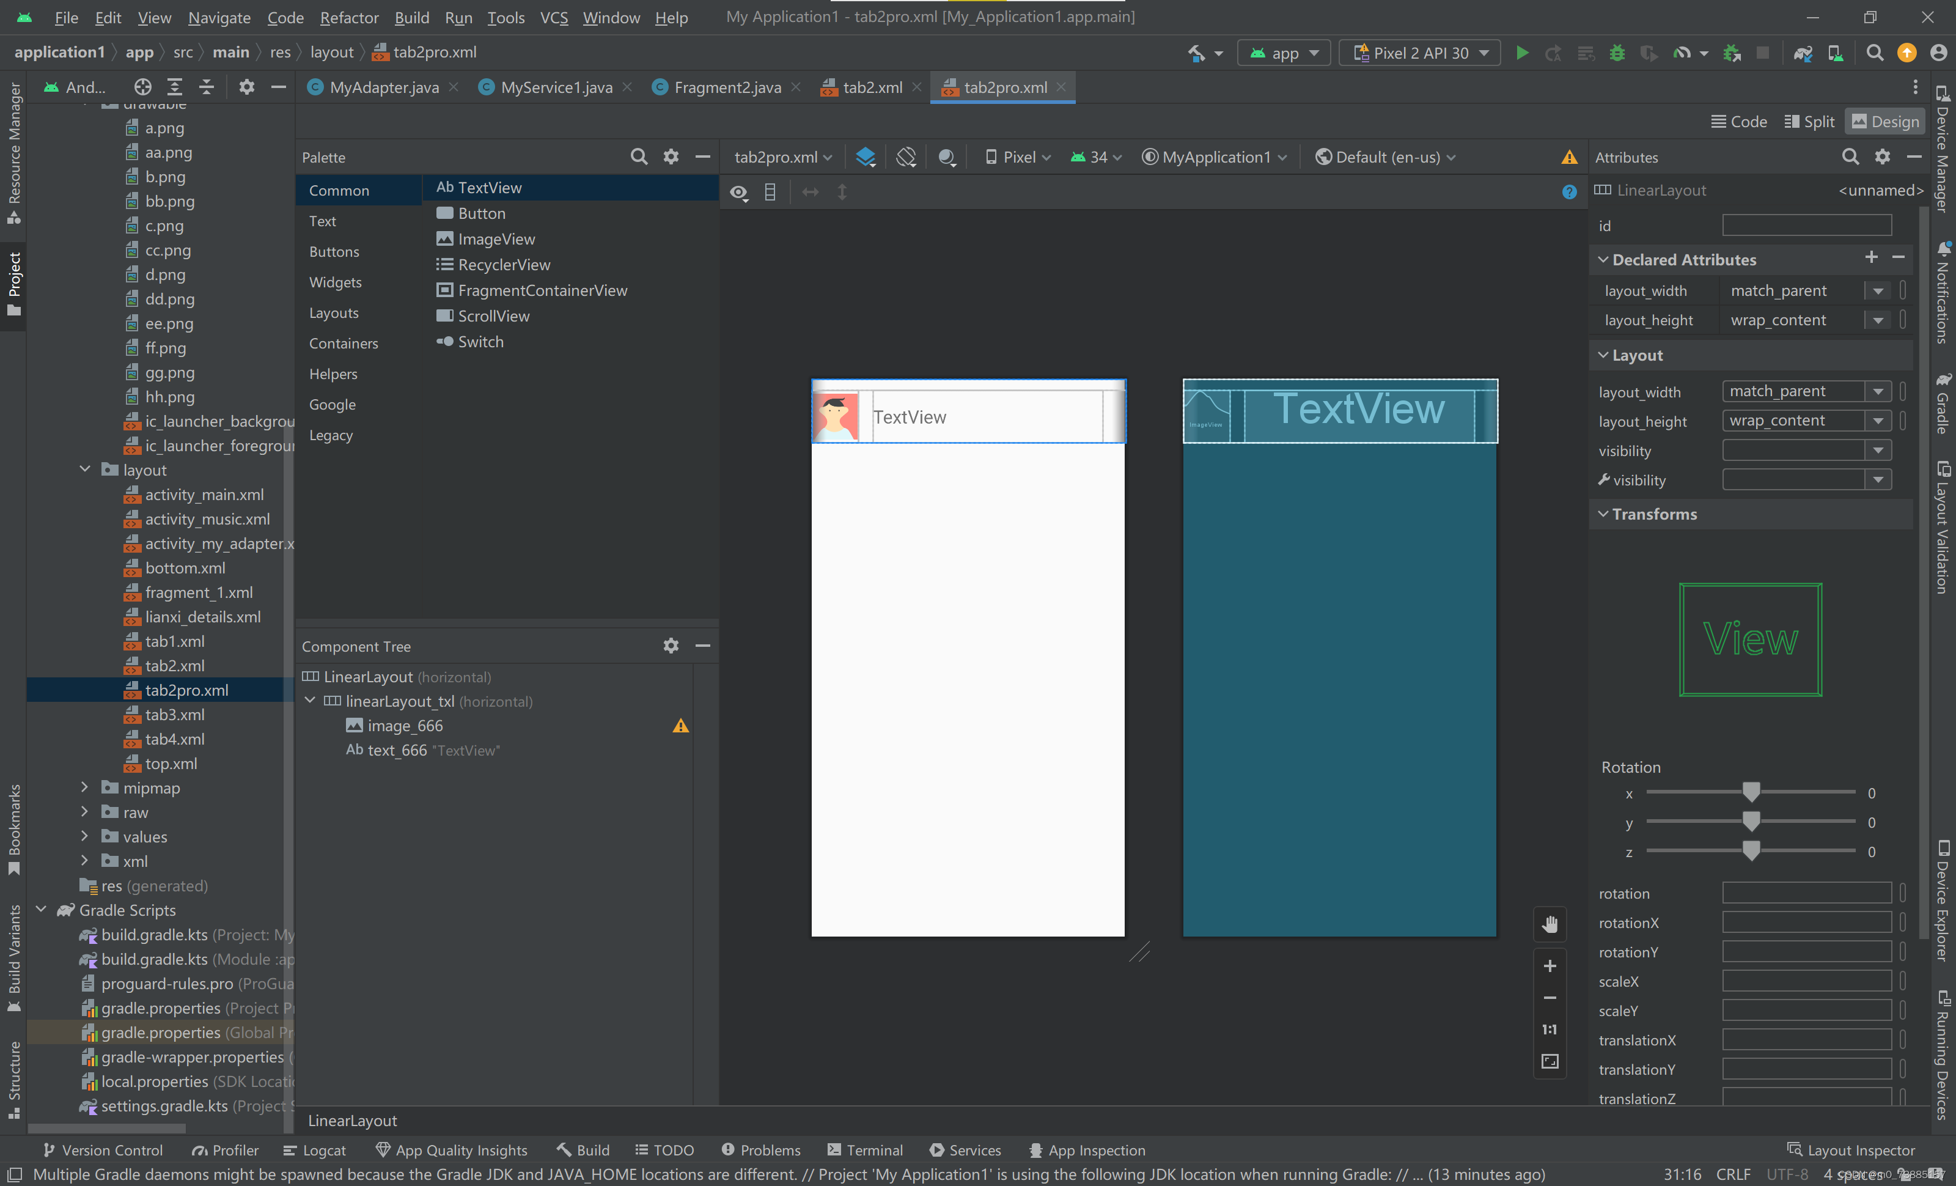Viewport: 1956px width, 1186px height.
Task: Click the Search Everywhere magnifier icon
Action: coord(1874,53)
